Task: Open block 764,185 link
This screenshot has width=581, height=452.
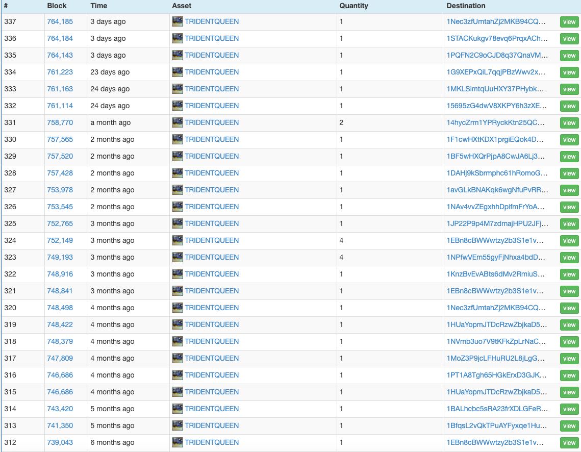Action: point(60,21)
